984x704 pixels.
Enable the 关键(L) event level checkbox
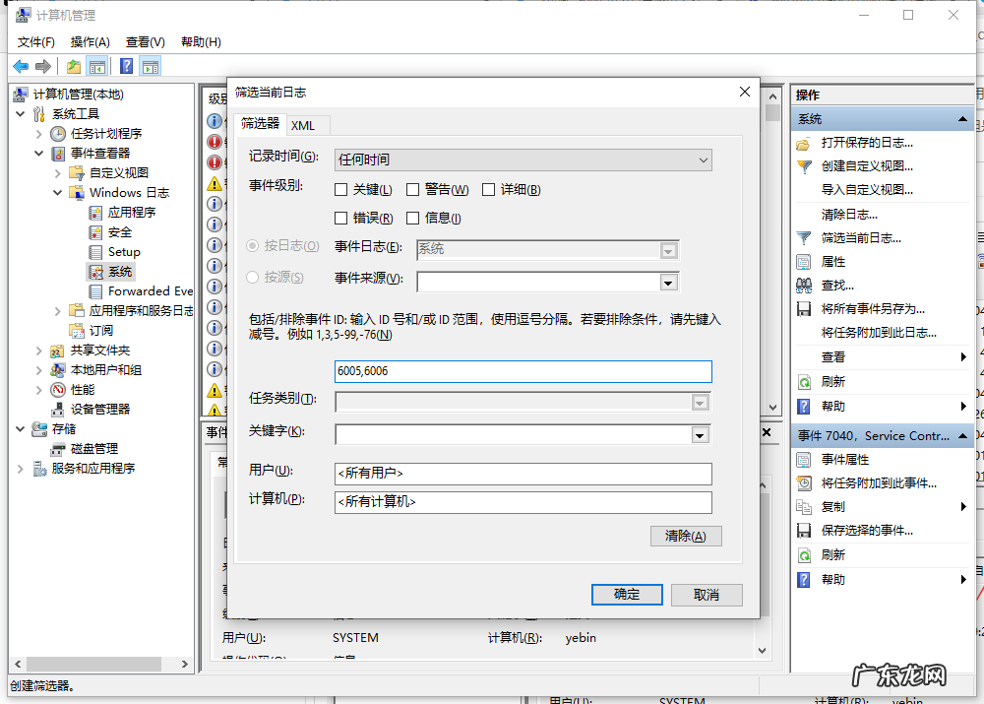tap(341, 190)
